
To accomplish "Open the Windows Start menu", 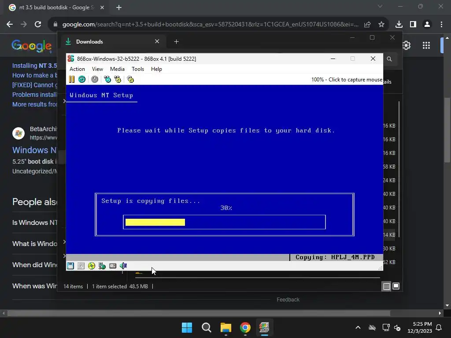I will click(x=187, y=327).
